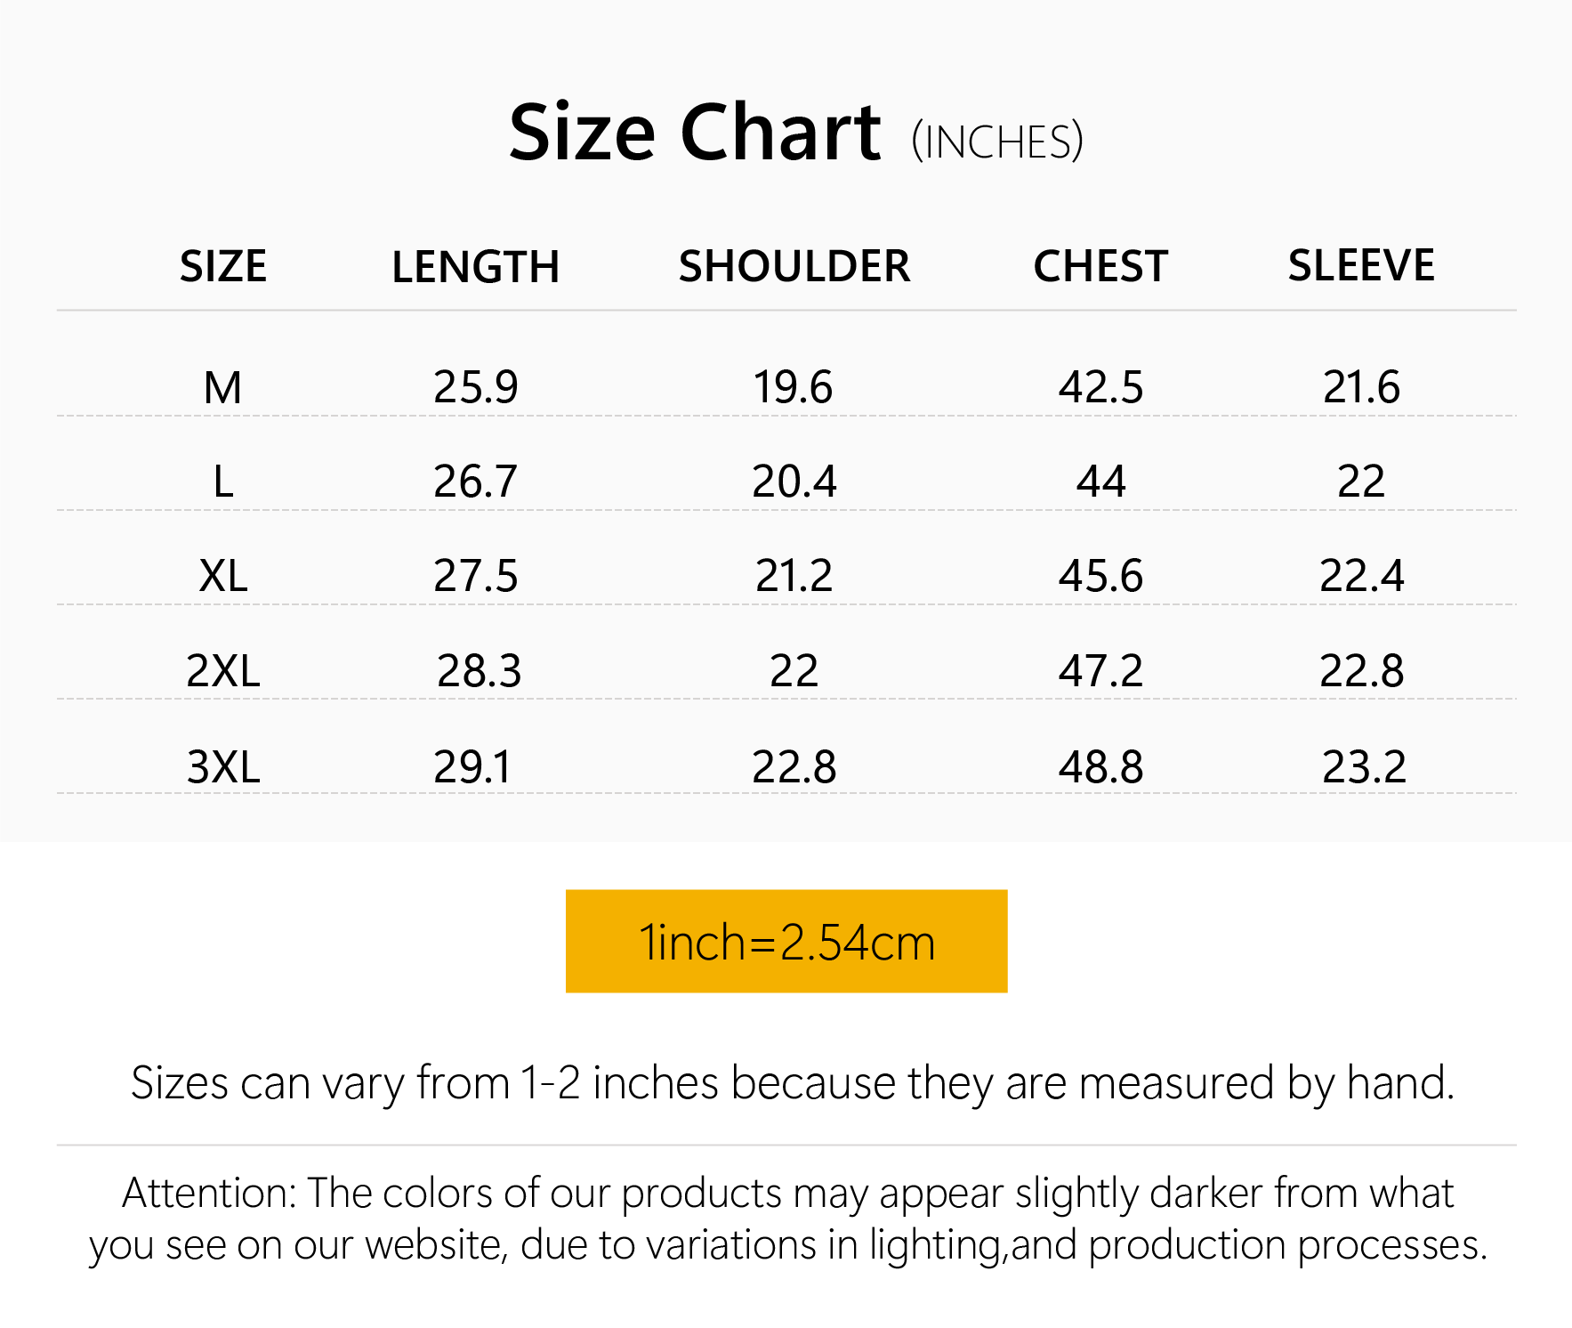Click the Attention color disclaimer text

pos(787,1219)
